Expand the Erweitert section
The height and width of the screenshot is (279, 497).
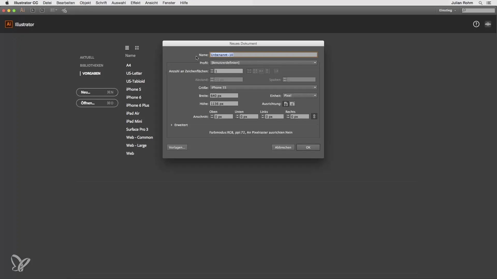[x=172, y=125]
